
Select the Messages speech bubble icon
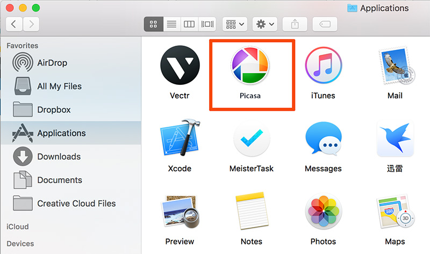click(x=324, y=138)
